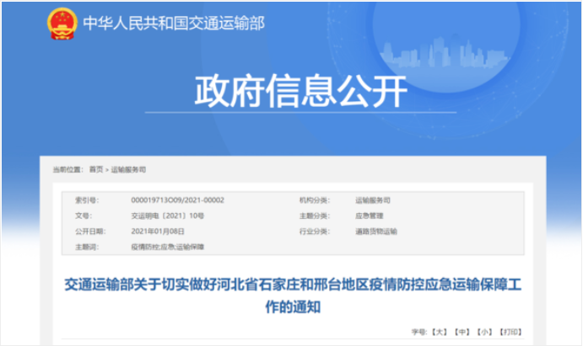583x346 pixels.
Task: Open the 中华人民共和国交通运输部 site title
Action: point(174,23)
